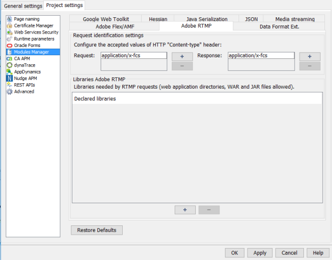Add a Response content-type with plus button
Viewport: 332px width, 260px height.
310,57
